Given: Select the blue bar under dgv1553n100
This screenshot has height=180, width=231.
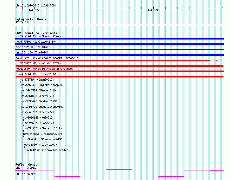Looking at the screenshot, I should click(x=119, y=50).
